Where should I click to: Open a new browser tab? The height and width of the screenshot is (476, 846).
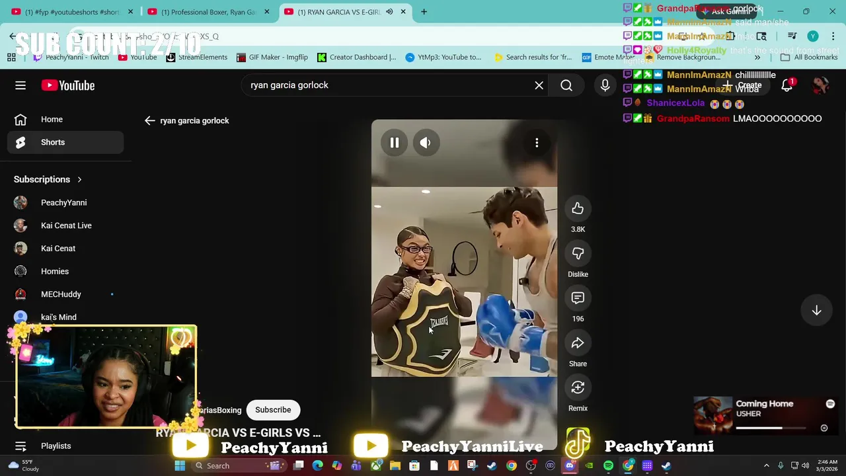[x=424, y=11]
